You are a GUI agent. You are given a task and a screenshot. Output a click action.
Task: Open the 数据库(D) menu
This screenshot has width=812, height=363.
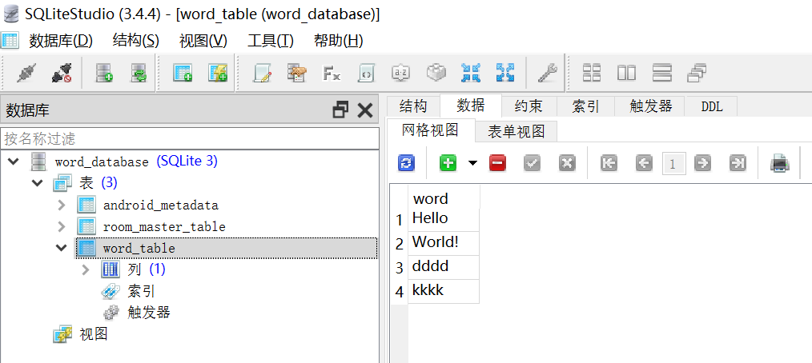click(61, 40)
